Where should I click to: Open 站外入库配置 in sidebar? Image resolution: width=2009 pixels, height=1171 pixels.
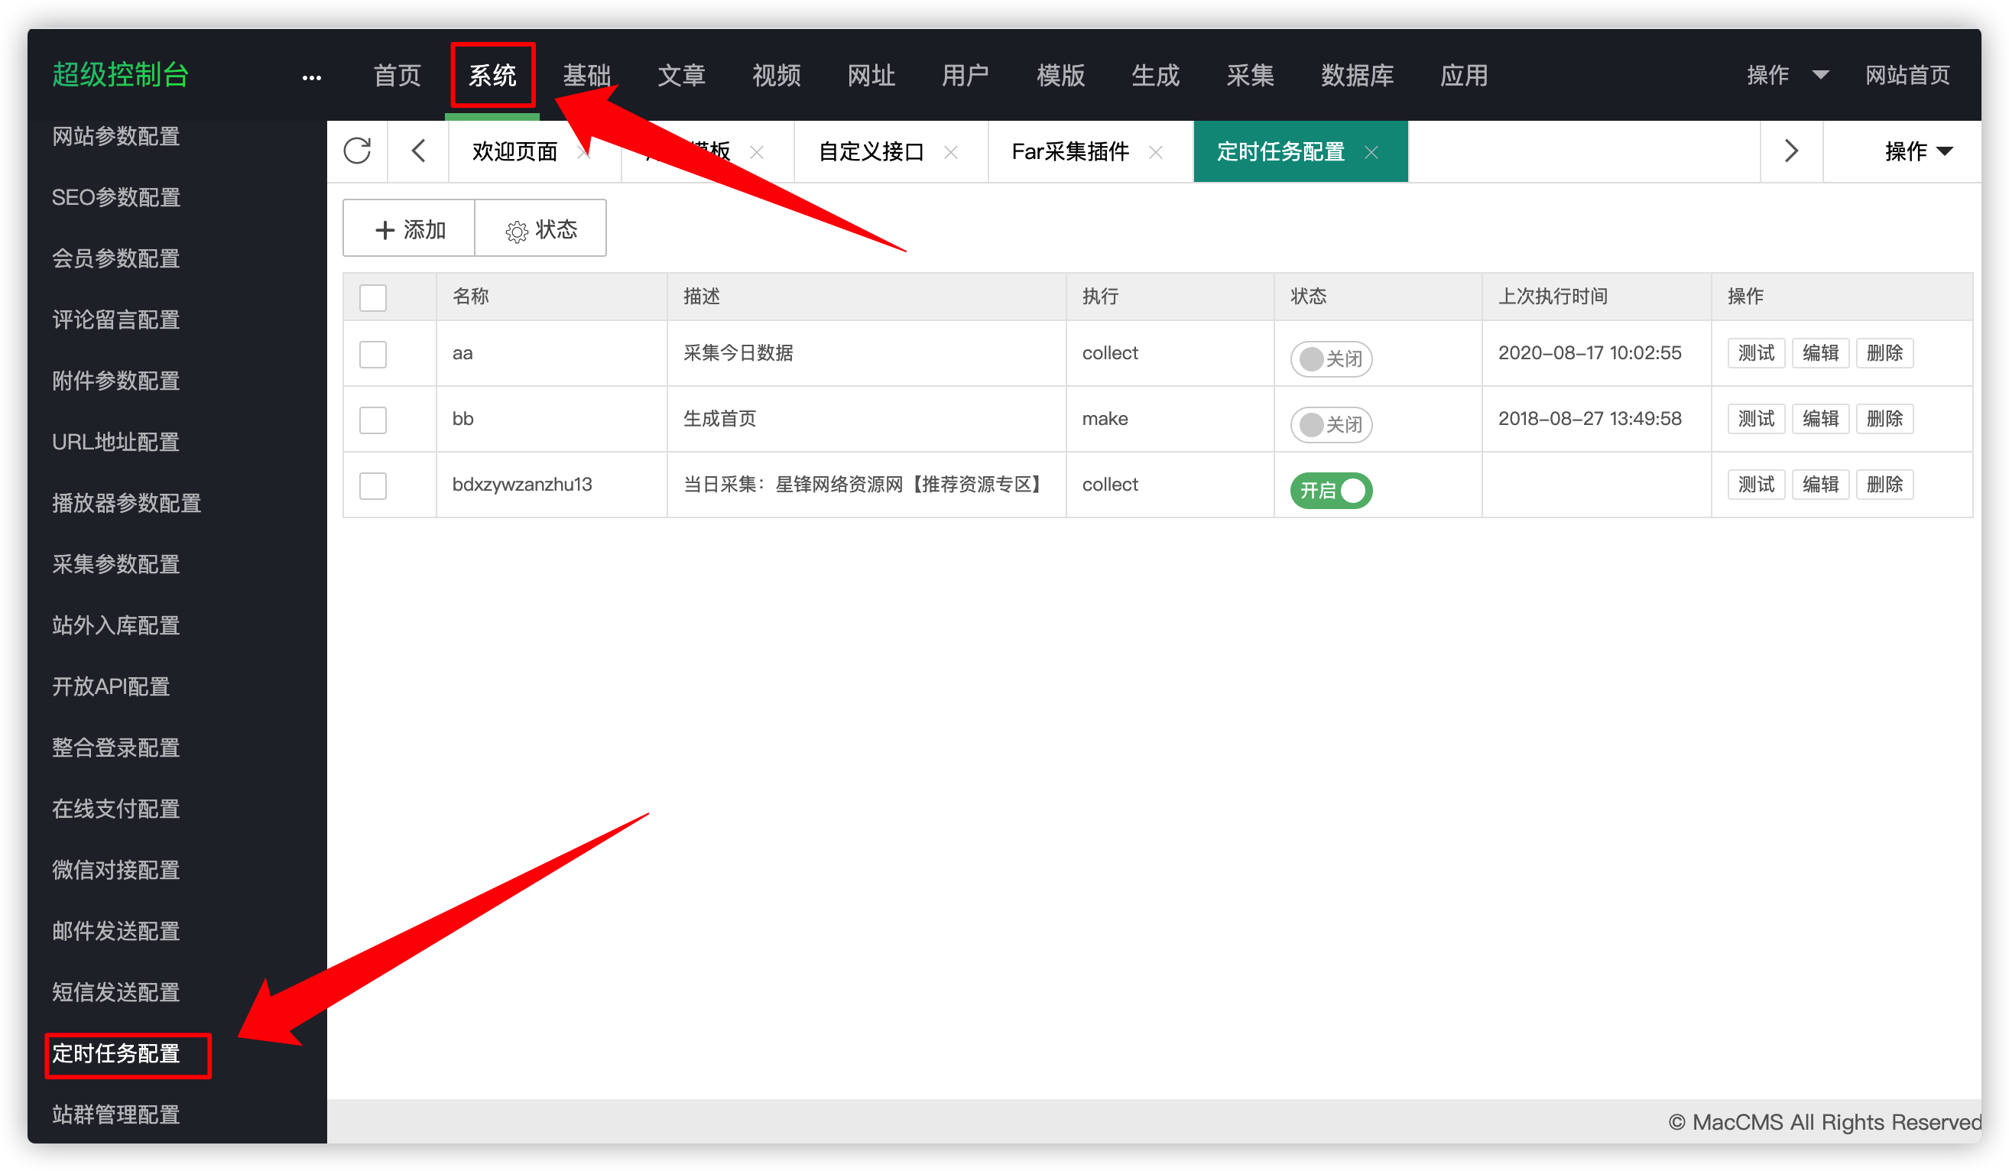click(x=115, y=626)
